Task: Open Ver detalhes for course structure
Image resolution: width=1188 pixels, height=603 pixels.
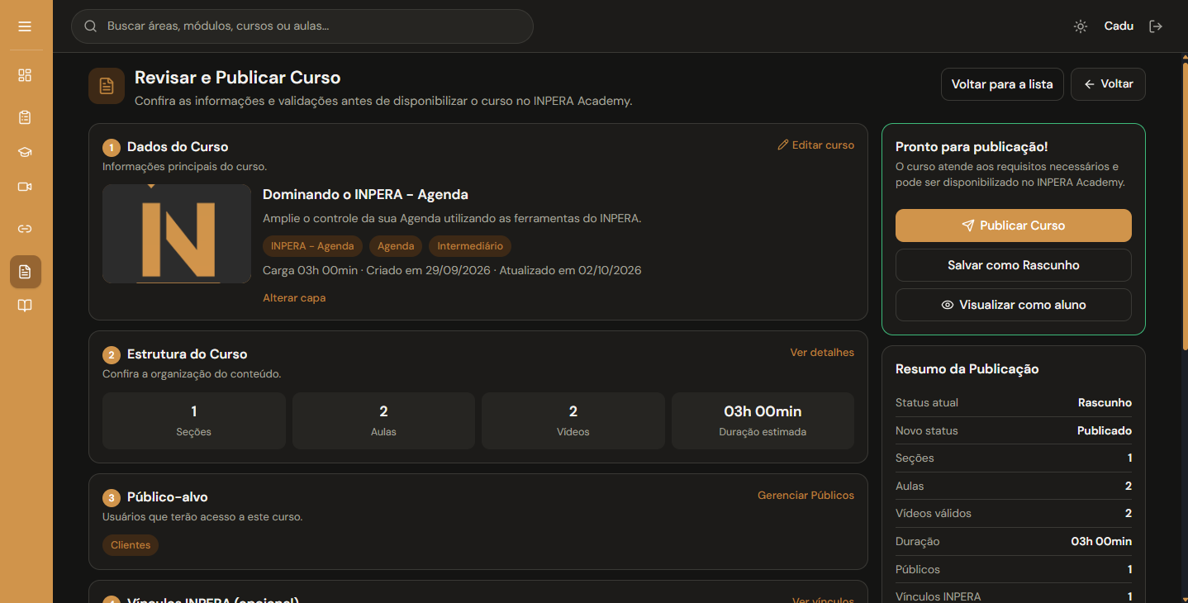Action: [822, 353]
